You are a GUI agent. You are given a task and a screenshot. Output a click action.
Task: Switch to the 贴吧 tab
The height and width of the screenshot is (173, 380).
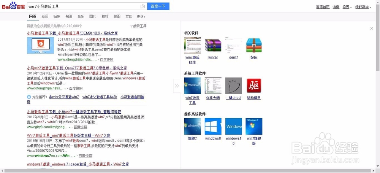tap(57, 16)
